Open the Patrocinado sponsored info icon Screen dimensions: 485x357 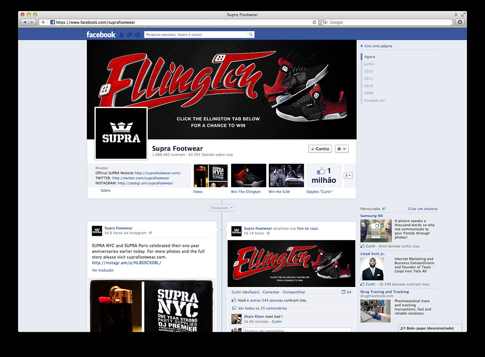(384, 208)
